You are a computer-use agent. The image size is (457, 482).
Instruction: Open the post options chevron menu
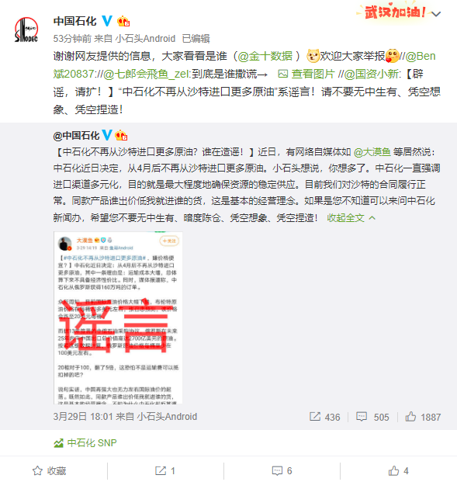coord(436,14)
